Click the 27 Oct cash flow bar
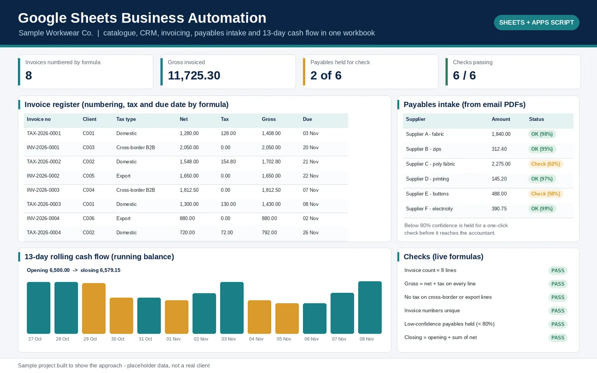Viewport: 597px width, 373px height. 38,308
